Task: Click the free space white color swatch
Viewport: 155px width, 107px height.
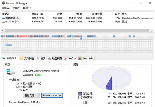Action: [80, 97]
